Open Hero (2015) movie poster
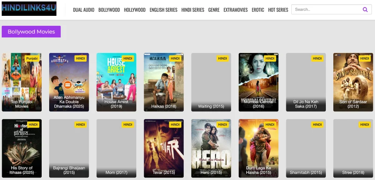Image resolution: width=375 pixels, height=180 pixels. [x=211, y=148]
